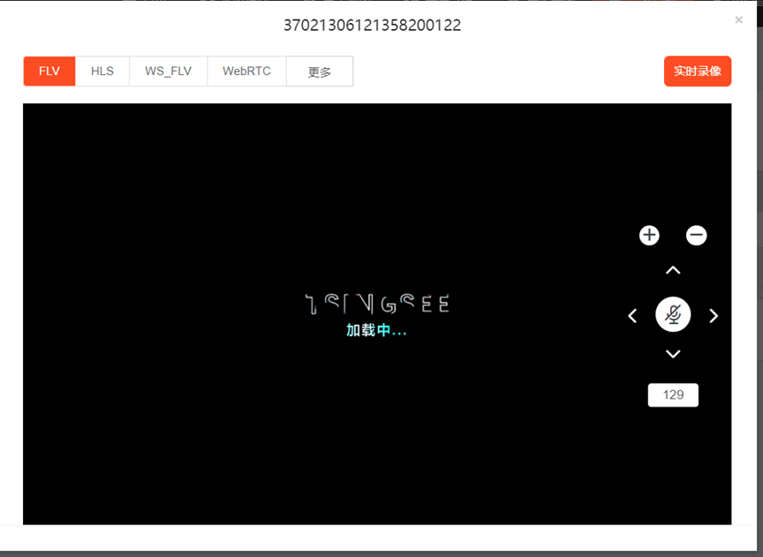763x557 pixels.
Task: Tilt camera up with the up chevron
Action: (673, 270)
